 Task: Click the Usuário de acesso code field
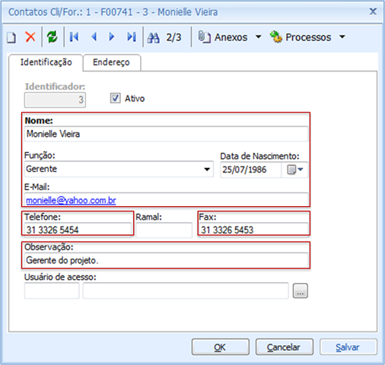[x=52, y=290]
